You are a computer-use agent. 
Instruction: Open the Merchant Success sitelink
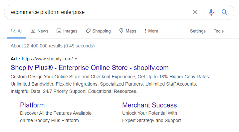(x=149, y=105)
